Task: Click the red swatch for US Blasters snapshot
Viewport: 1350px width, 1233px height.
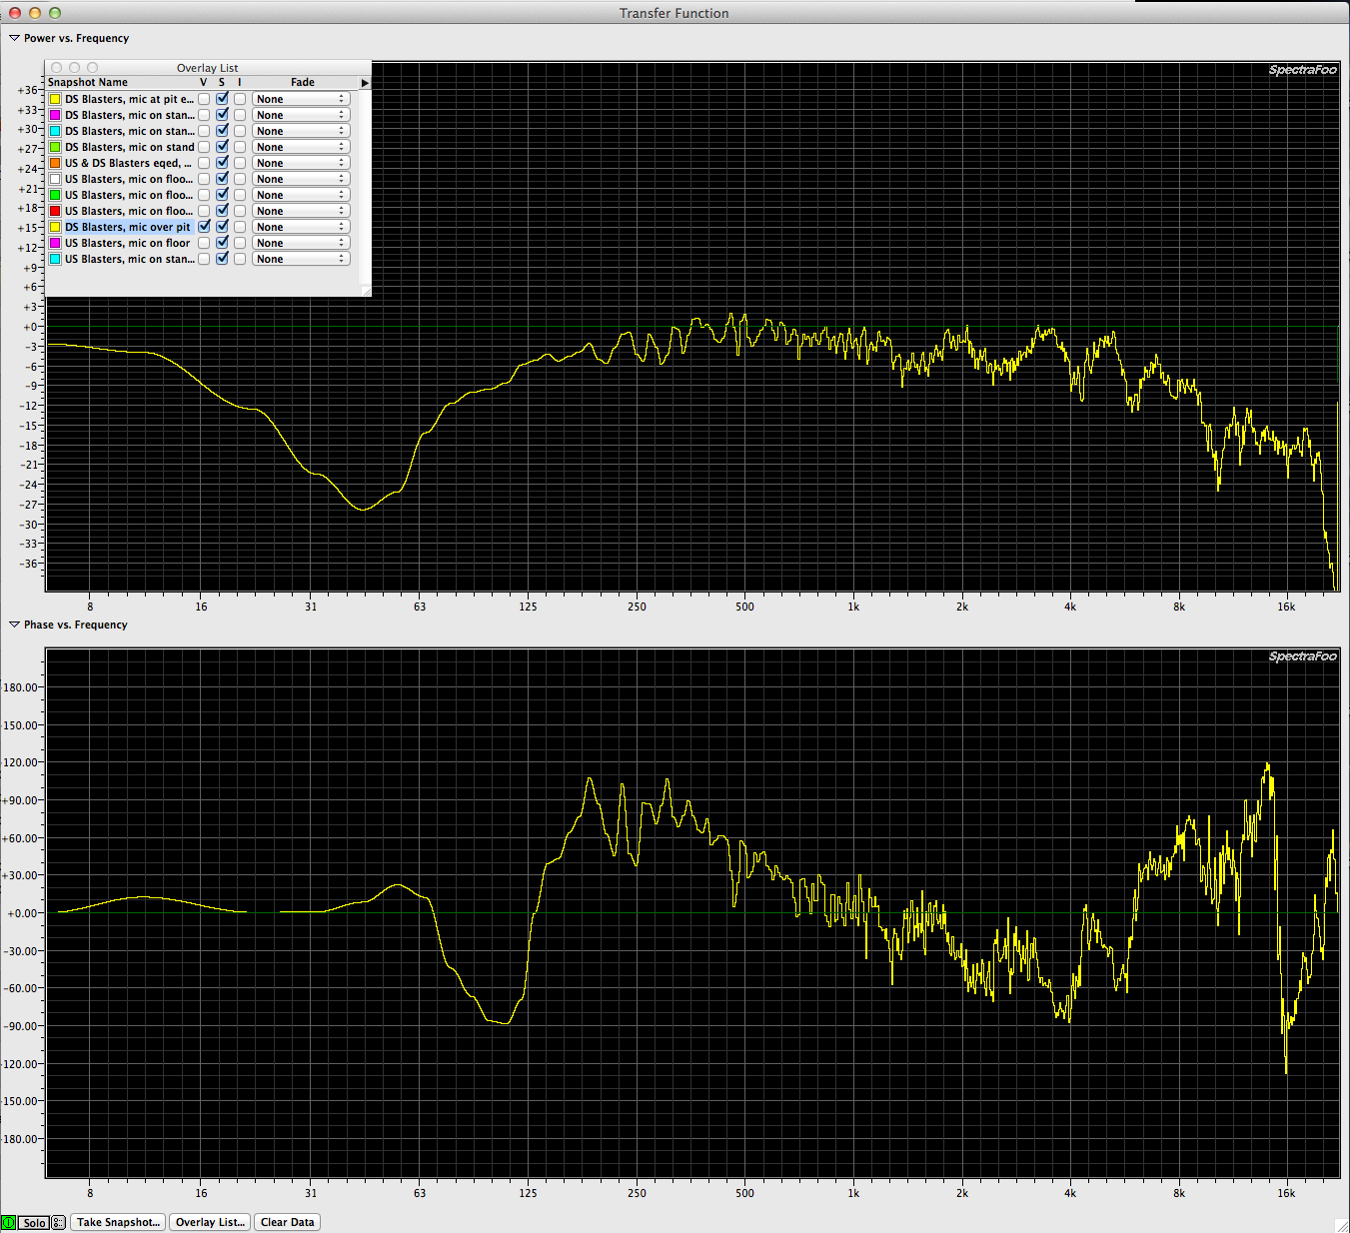Action: 55,211
